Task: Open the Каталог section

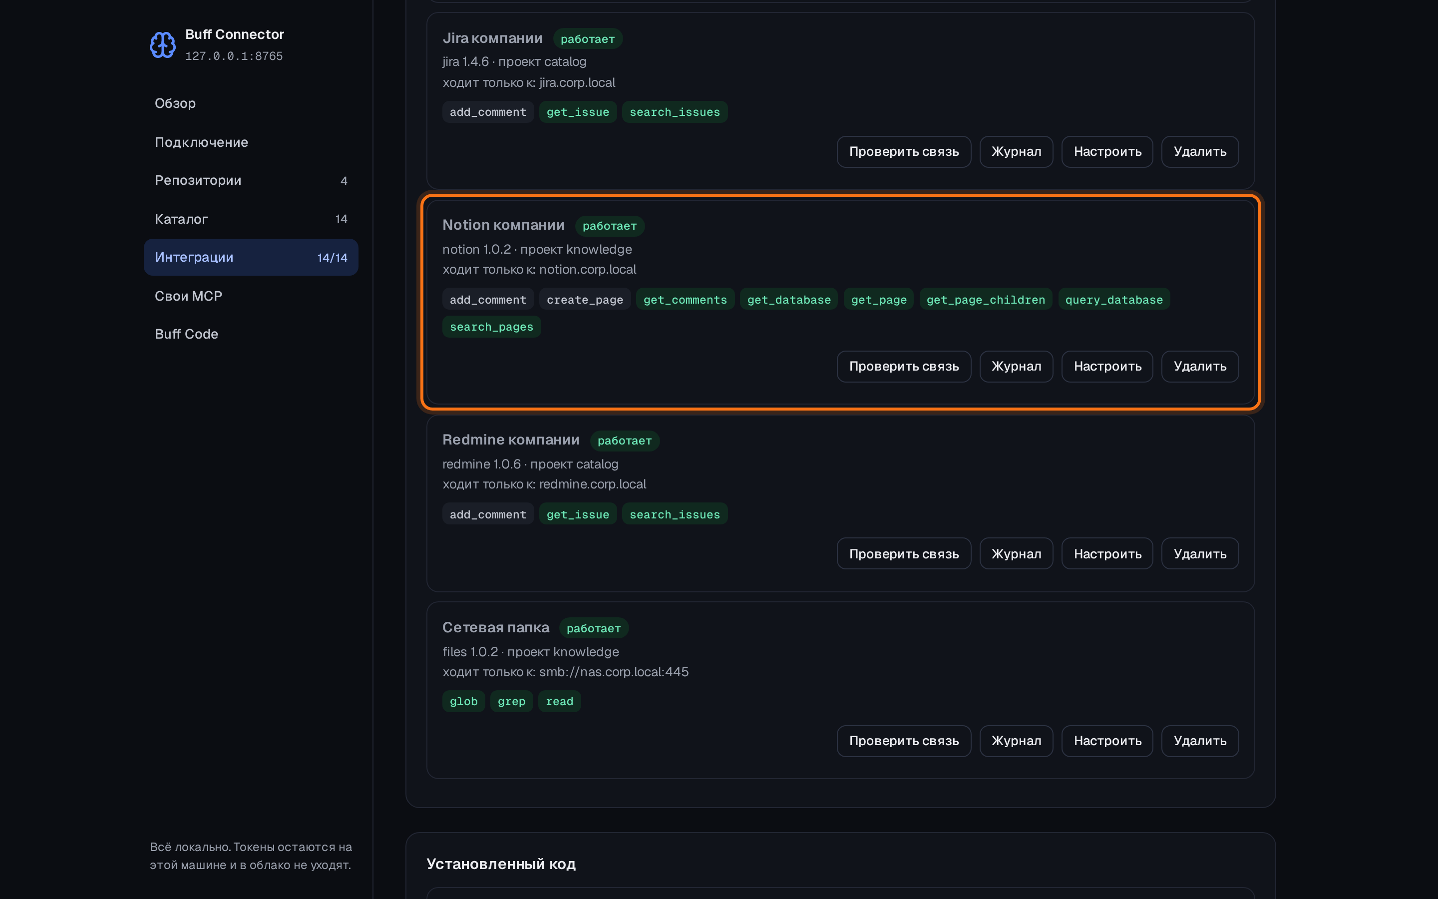Action: tap(251, 219)
